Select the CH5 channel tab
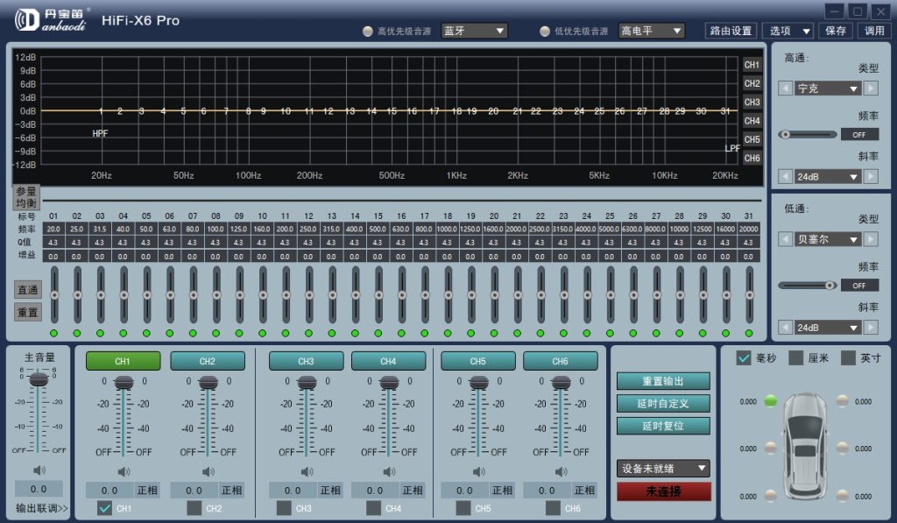This screenshot has width=897, height=523. pos(477,361)
